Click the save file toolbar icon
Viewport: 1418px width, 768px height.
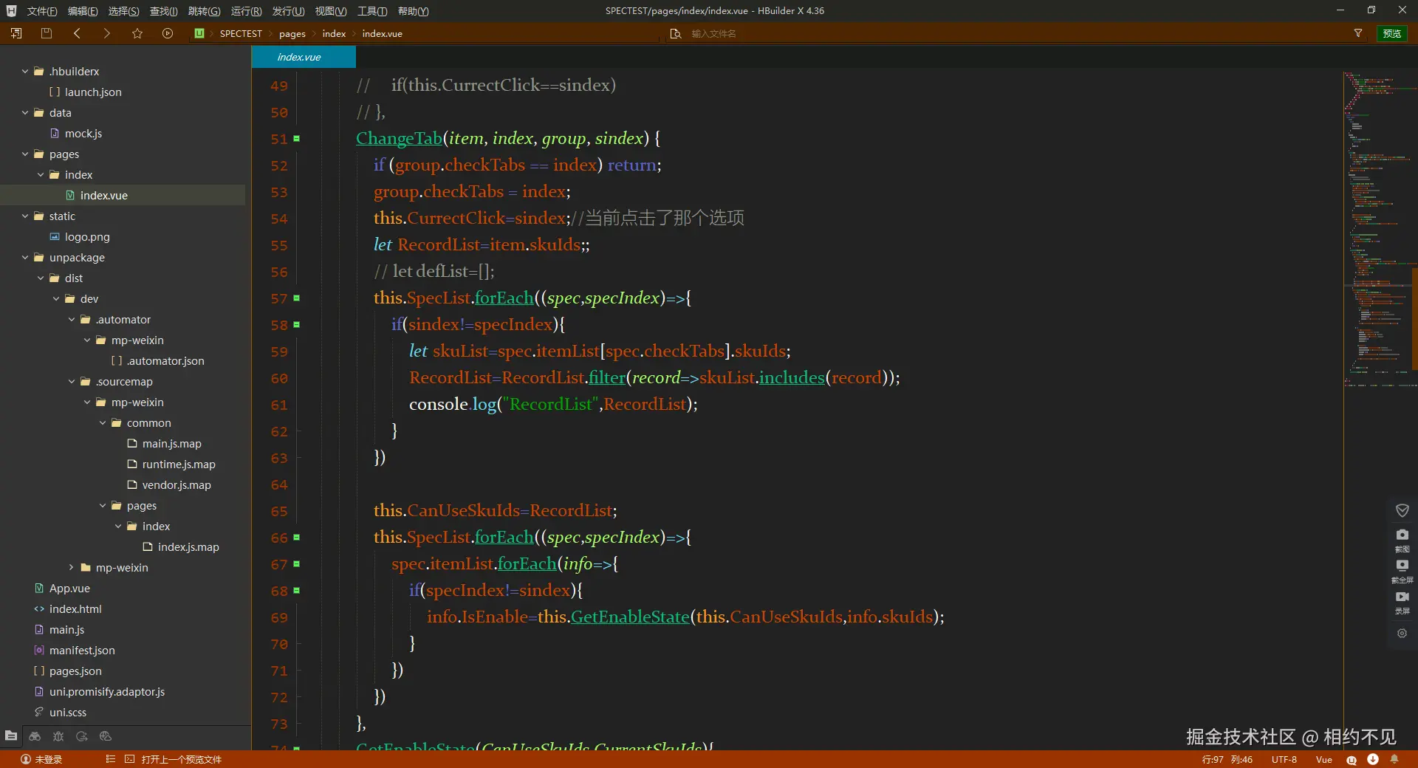[47, 33]
